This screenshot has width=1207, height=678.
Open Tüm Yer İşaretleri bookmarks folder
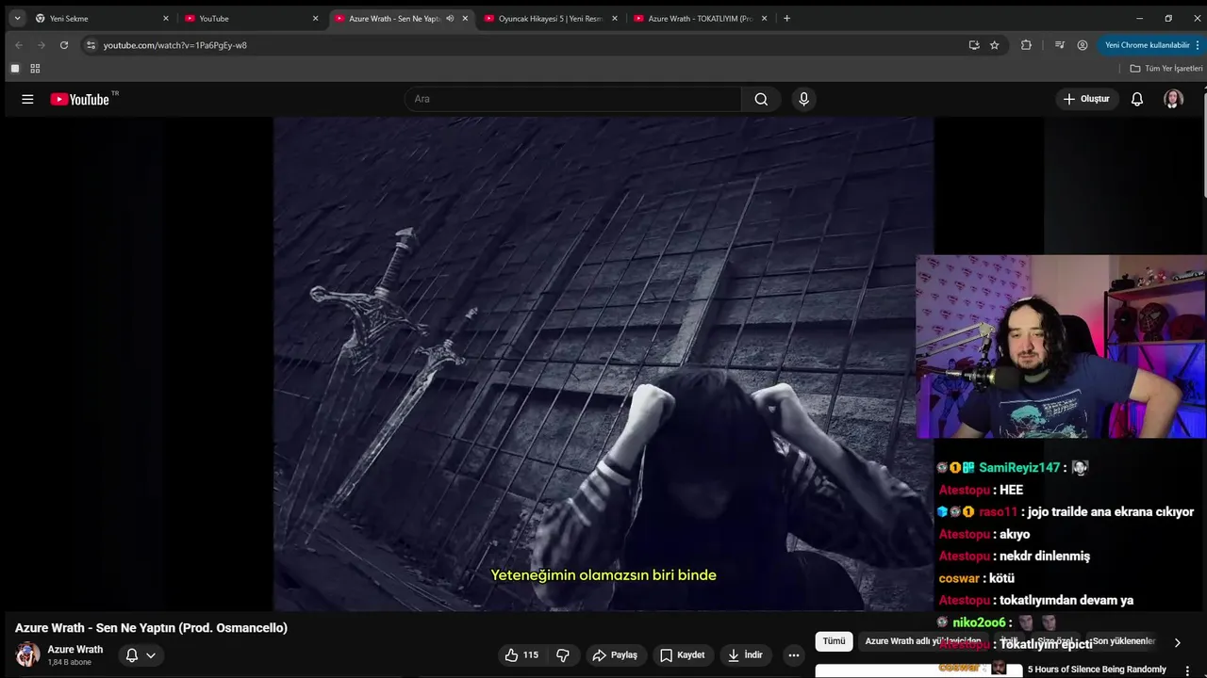click(x=1166, y=68)
